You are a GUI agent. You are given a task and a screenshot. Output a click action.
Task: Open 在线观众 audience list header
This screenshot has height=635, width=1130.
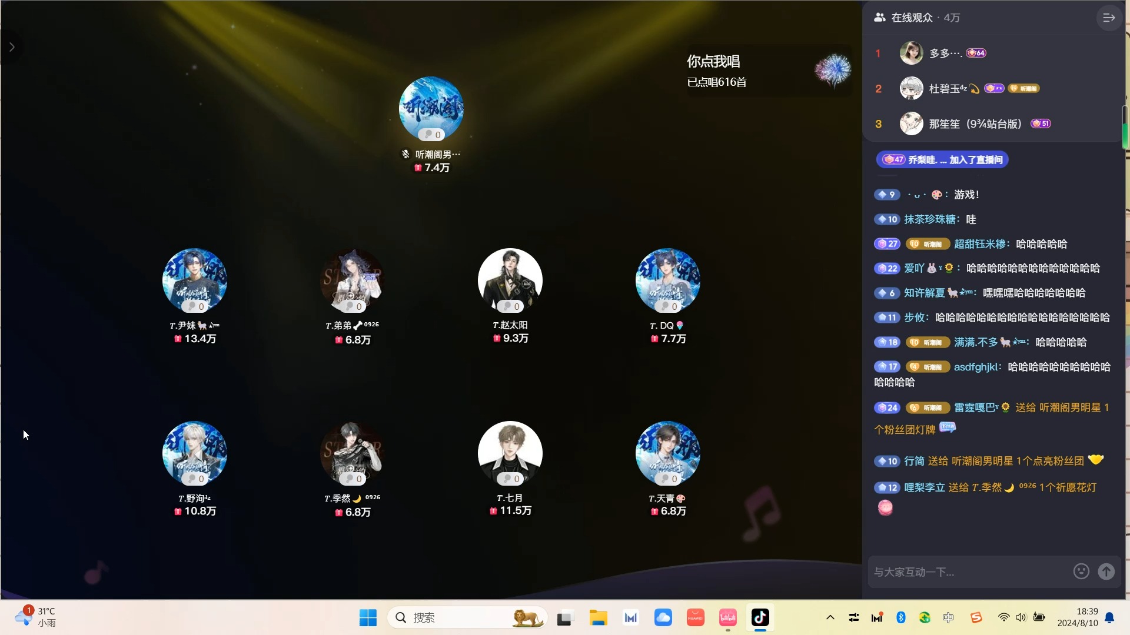[917, 18]
